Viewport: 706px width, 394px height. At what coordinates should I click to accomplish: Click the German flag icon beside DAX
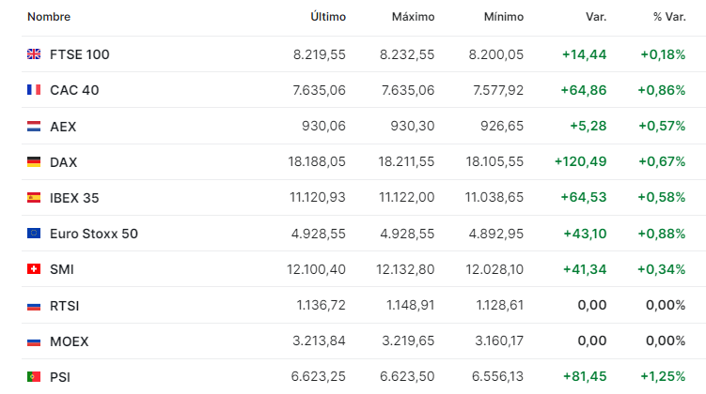[34, 161]
